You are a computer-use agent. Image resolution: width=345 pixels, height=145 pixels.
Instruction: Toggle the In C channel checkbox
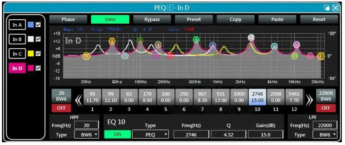point(38,54)
